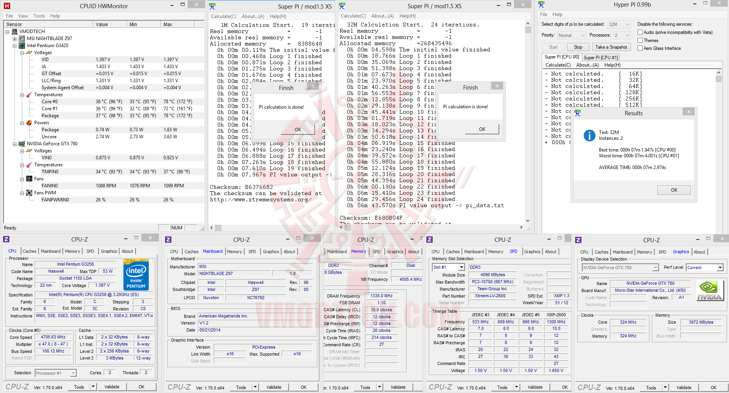Image resolution: width=729 pixels, height=393 pixels.
Task: Open the Processor #1 Selection dropdown
Action: click(x=56, y=373)
